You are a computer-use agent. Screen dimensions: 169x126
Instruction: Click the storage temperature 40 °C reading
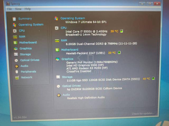[146, 79]
